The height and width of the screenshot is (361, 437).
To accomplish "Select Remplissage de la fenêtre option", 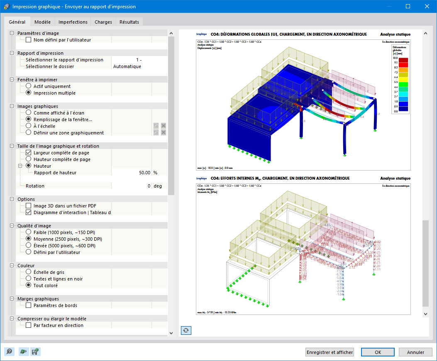I will (x=28, y=120).
